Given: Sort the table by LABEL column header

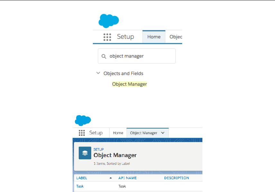Looking at the screenshot, I should click(82, 178).
